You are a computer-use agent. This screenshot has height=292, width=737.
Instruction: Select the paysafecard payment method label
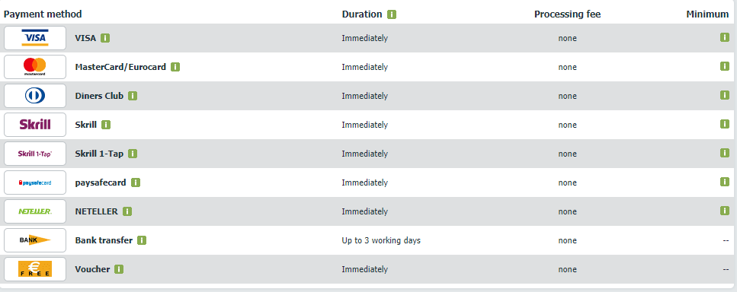coord(101,182)
